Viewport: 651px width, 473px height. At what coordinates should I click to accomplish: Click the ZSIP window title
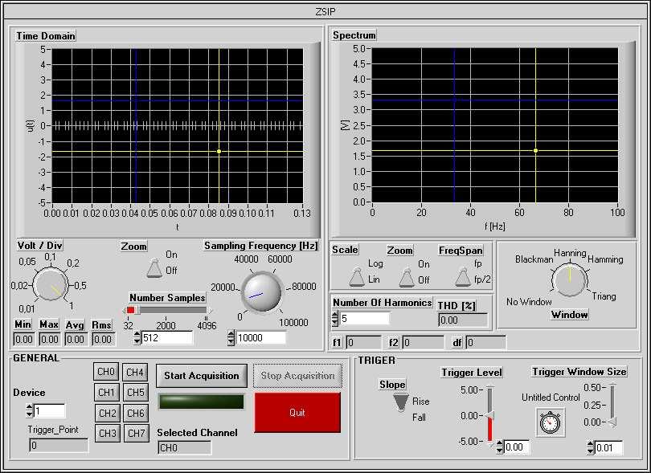325,11
